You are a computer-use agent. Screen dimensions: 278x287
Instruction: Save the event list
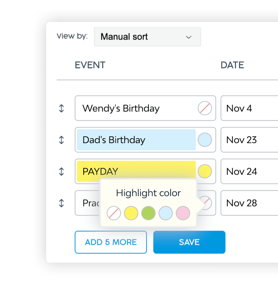point(189,242)
